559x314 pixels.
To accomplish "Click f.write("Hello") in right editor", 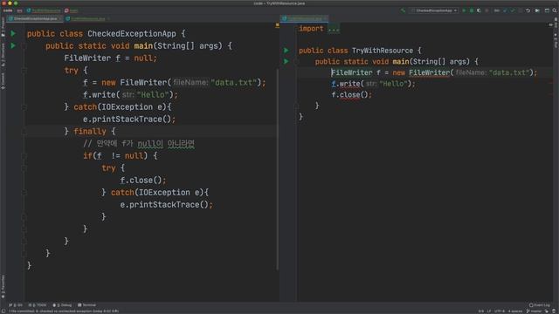I will [x=373, y=84].
